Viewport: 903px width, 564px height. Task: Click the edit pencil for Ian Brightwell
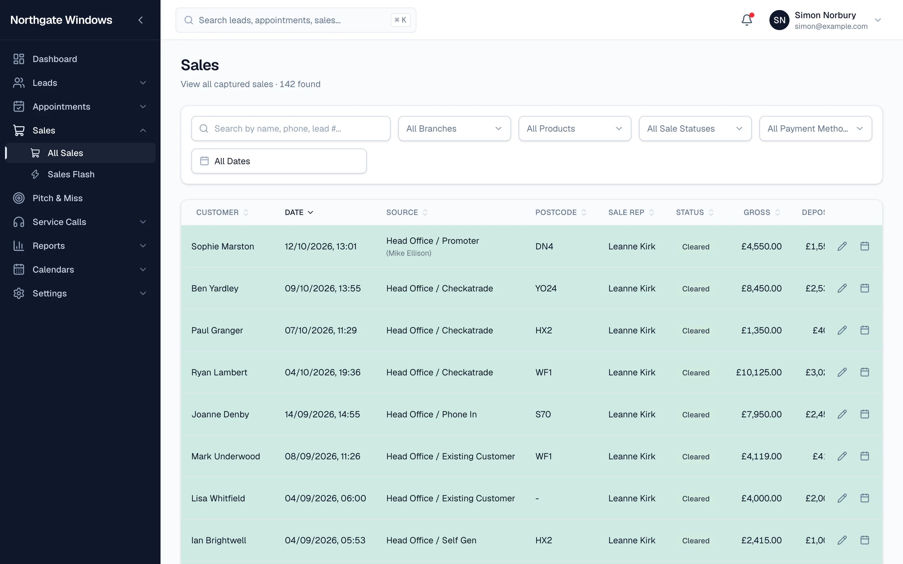(842, 540)
